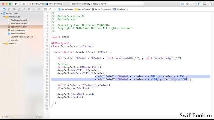Click the BezierCurves project breadcrumb
Viewport: 214px width, 120px height.
click(x=66, y=9)
